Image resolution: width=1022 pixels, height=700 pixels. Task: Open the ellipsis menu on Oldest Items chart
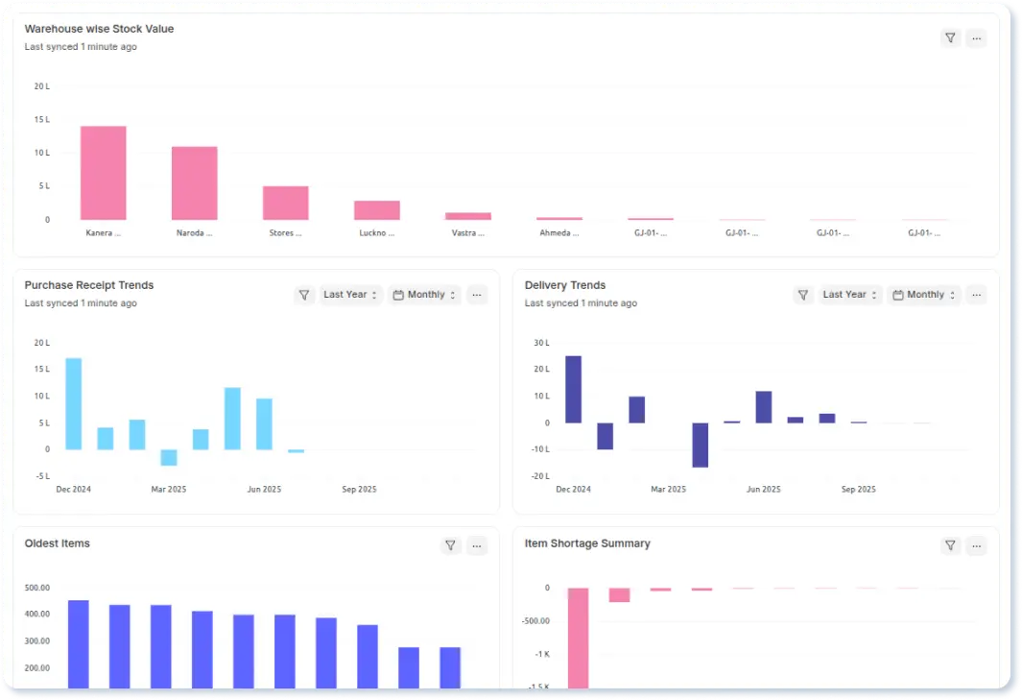(477, 544)
